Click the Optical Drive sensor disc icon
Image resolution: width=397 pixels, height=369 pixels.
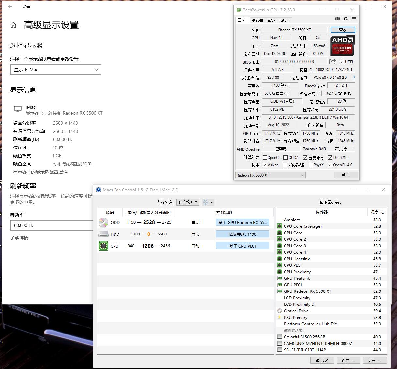pyautogui.click(x=279, y=311)
